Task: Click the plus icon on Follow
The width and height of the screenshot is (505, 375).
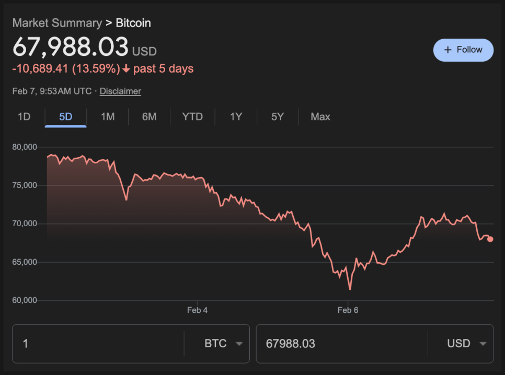Action: pyautogui.click(x=447, y=50)
